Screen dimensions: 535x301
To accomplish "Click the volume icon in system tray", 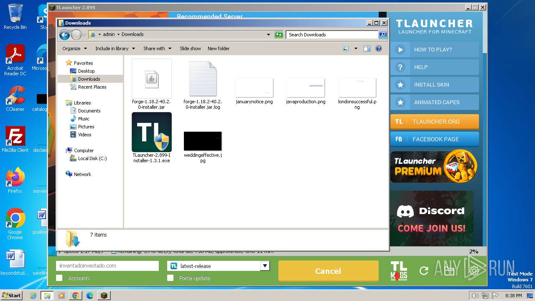I will click(x=475, y=296).
